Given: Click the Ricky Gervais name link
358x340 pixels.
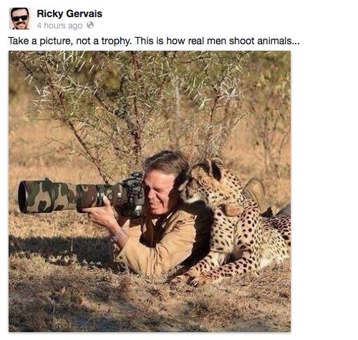Looking at the screenshot, I should [x=69, y=14].
